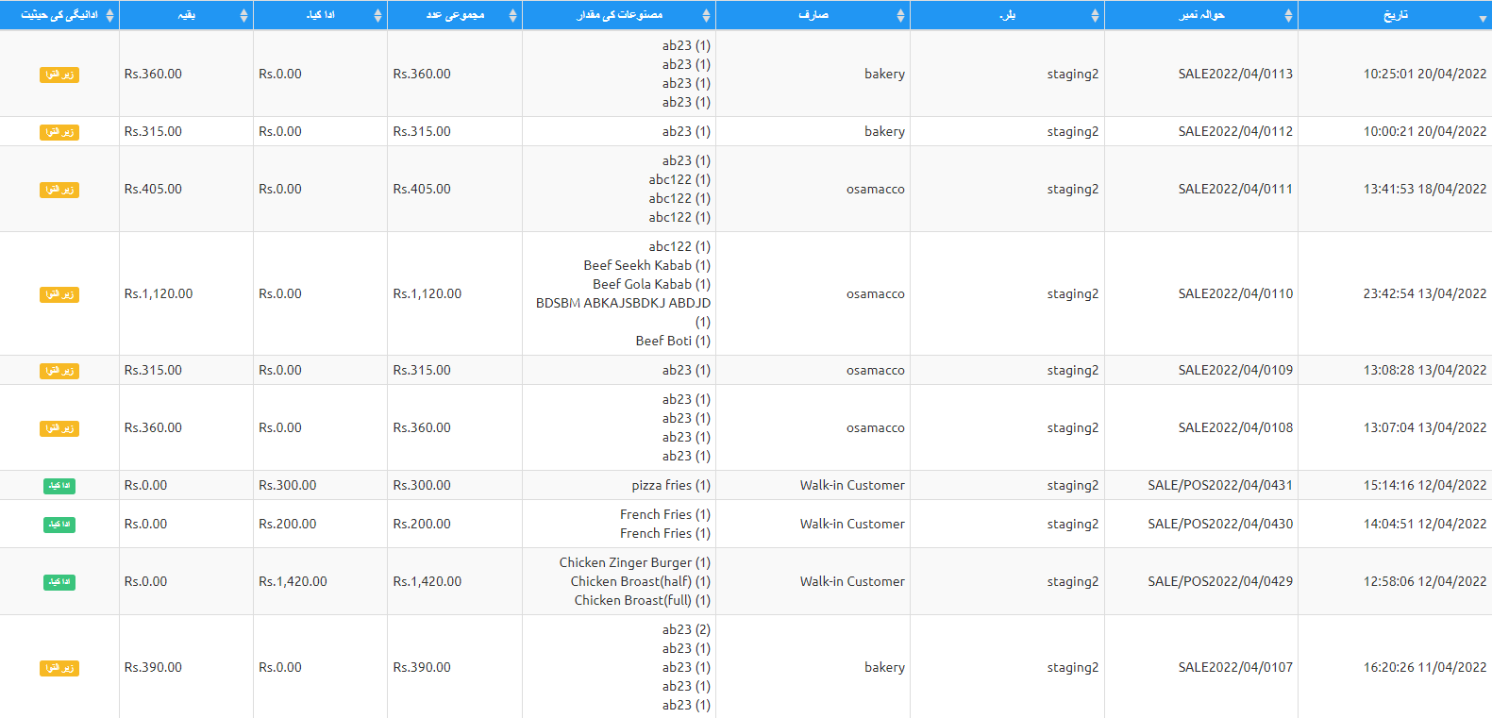Sort by صارف customer column arrows

pyautogui.click(x=900, y=15)
